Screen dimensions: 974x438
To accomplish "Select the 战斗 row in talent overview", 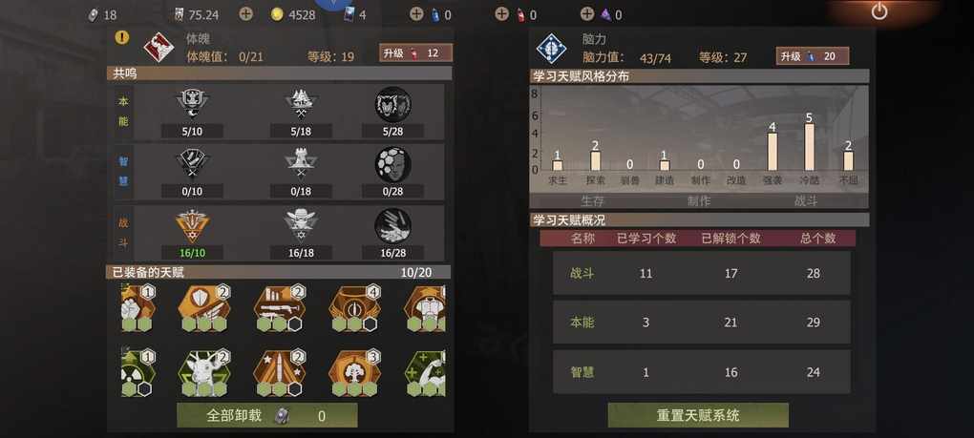I will click(x=701, y=273).
